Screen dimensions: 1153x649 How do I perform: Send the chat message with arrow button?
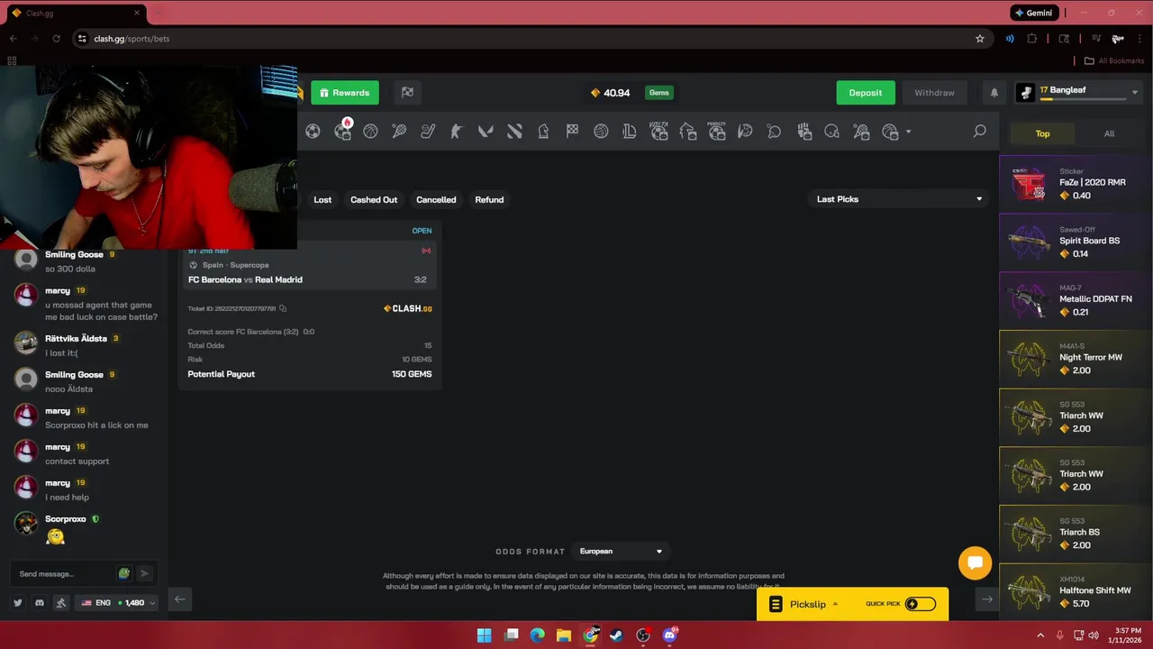click(144, 573)
